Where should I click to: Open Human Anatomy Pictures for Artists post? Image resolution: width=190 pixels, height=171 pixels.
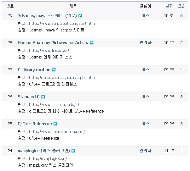coord(53,43)
